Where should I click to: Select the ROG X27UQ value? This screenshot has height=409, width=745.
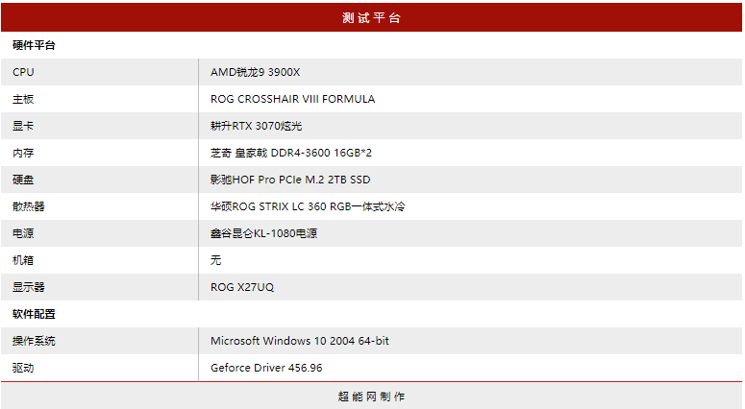click(242, 287)
